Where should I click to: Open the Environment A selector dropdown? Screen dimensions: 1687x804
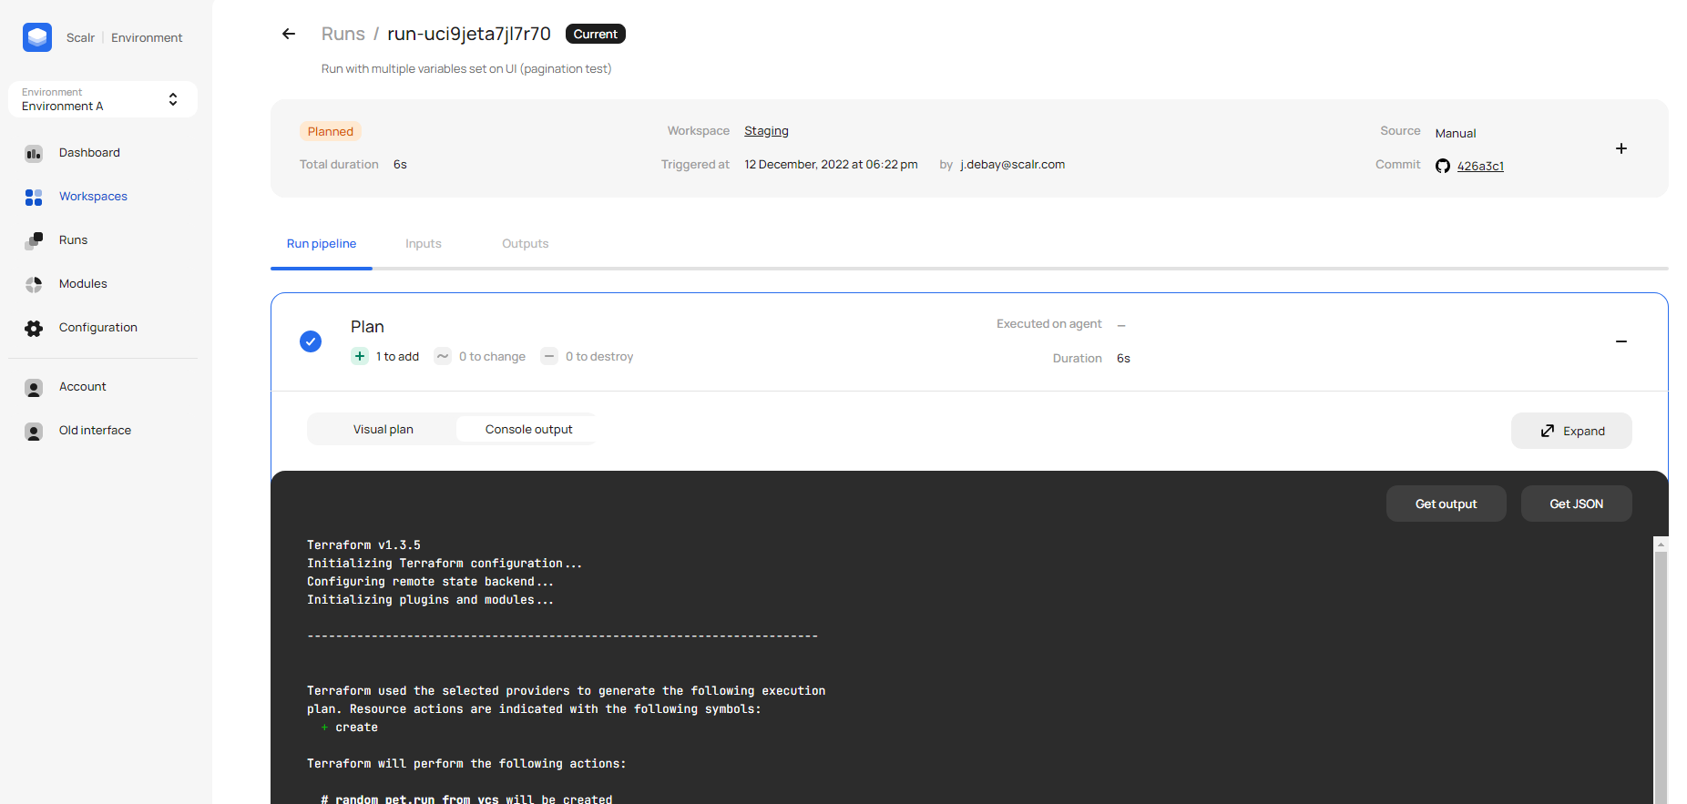[103, 99]
